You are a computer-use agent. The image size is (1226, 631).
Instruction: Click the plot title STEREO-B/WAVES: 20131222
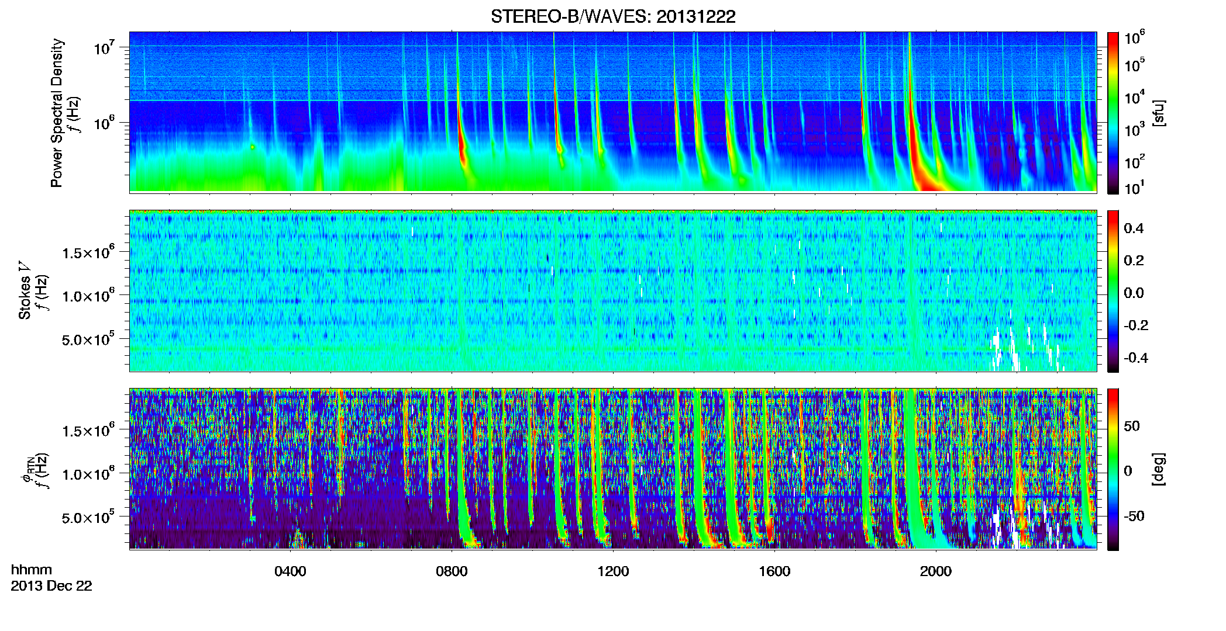pyautogui.click(x=613, y=16)
